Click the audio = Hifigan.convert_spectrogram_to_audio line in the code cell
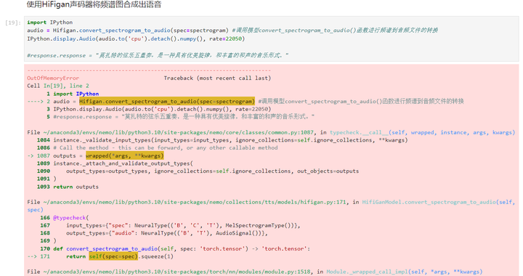The width and height of the screenshot is (523, 276). pyautogui.click(x=232, y=31)
